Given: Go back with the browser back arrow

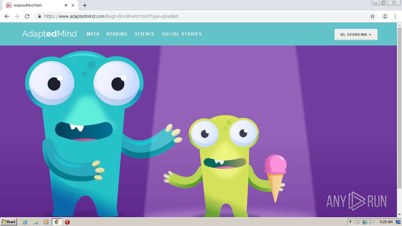Looking at the screenshot, I should [7, 16].
